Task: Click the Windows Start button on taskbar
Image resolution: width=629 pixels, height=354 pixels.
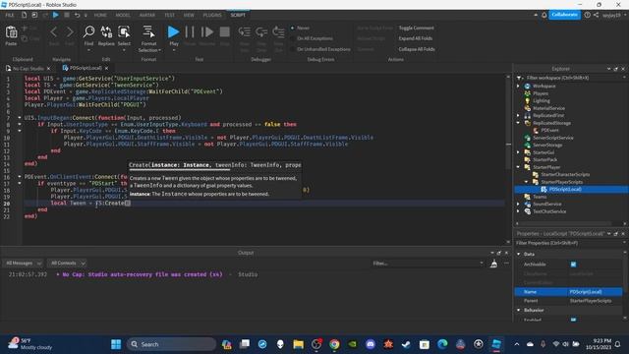Action: (116, 344)
